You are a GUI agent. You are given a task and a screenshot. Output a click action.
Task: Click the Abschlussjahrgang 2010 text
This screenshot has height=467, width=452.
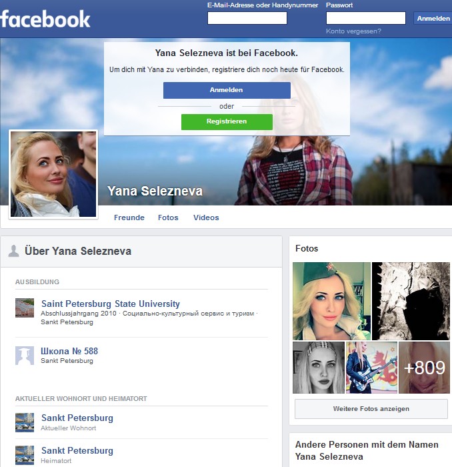point(79,314)
